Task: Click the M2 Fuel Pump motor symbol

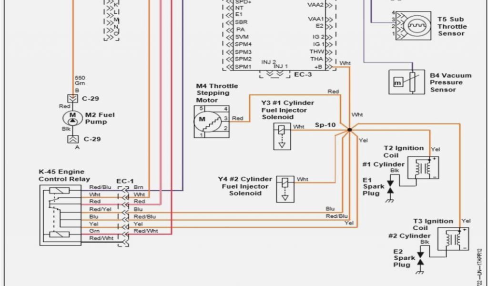Action: tap(73, 117)
